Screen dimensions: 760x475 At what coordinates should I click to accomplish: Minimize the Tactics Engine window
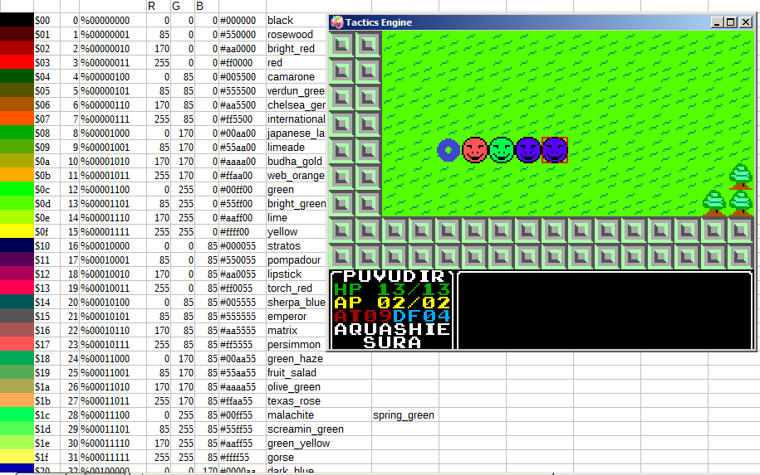[x=717, y=22]
